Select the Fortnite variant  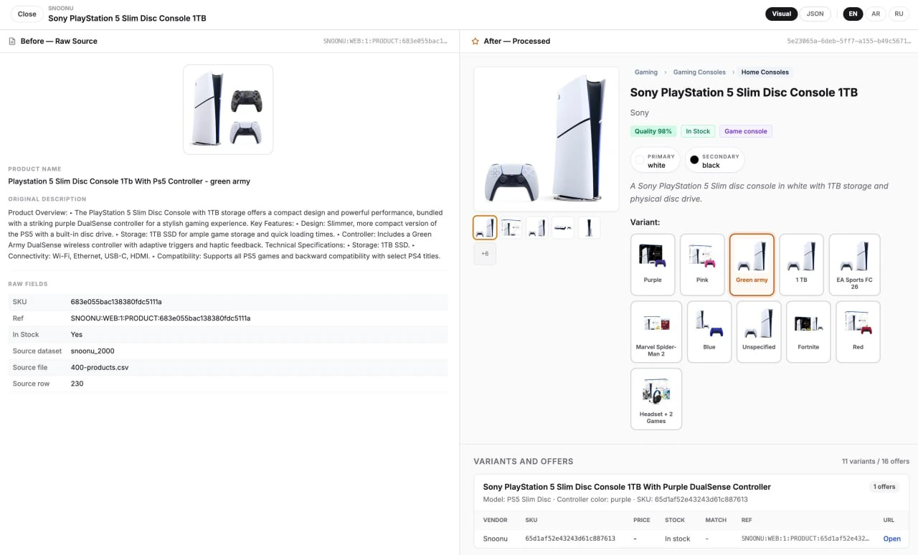tap(808, 332)
